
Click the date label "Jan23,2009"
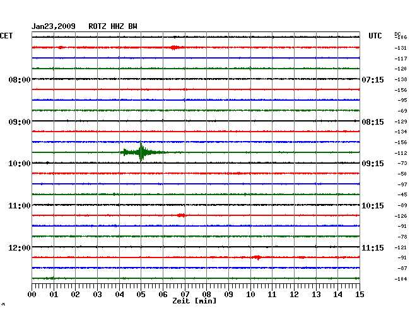pyautogui.click(x=54, y=26)
